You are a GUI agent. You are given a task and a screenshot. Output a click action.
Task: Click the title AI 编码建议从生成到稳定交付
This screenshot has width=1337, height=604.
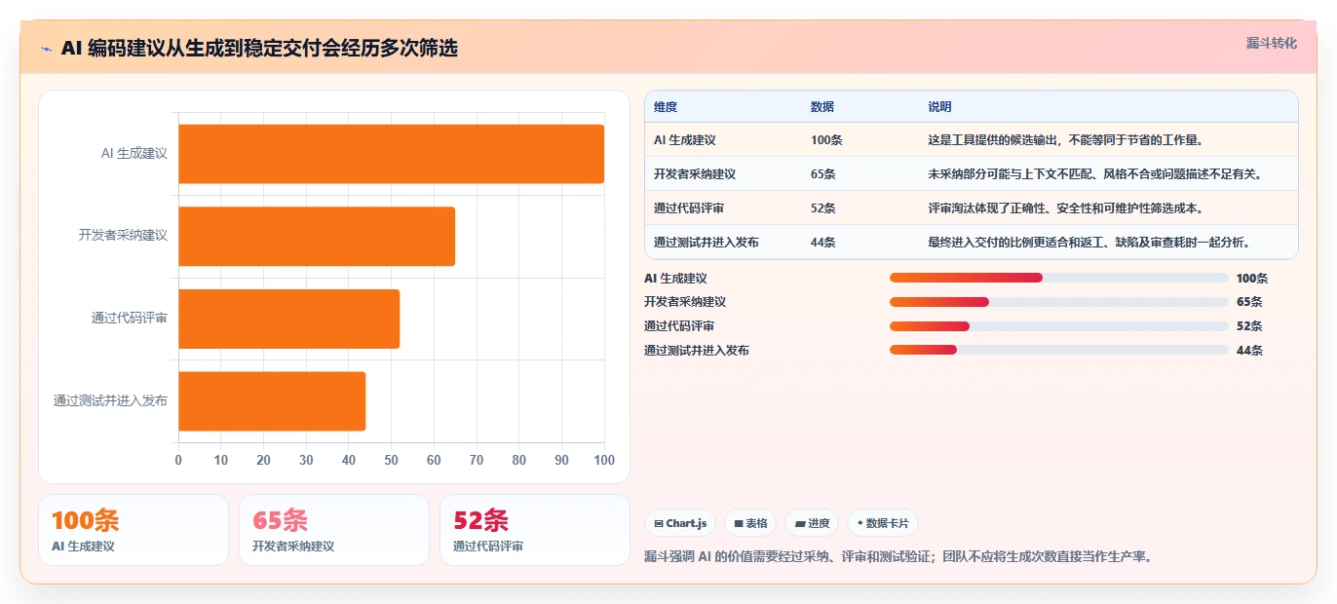click(x=259, y=48)
